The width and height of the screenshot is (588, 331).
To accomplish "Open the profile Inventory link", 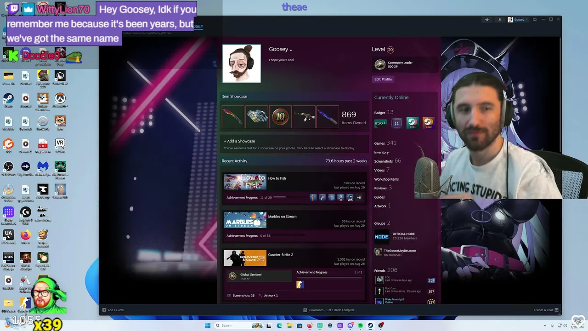I will coord(381,152).
